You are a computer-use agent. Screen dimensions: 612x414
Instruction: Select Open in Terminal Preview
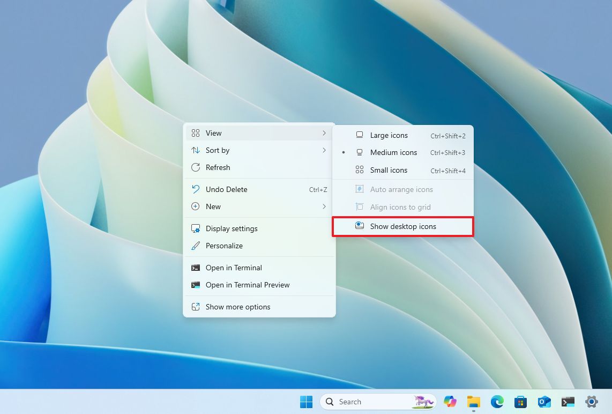(259, 285)
